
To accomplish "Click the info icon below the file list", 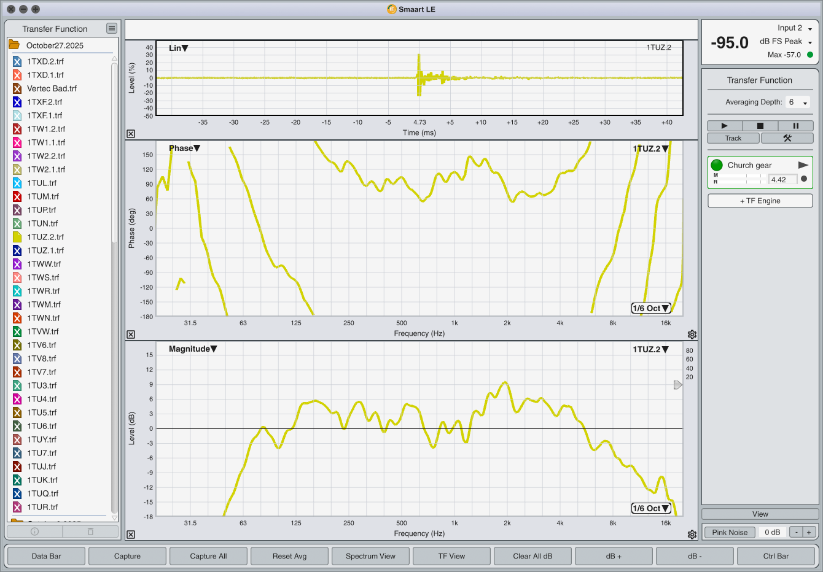I will 34,531.
